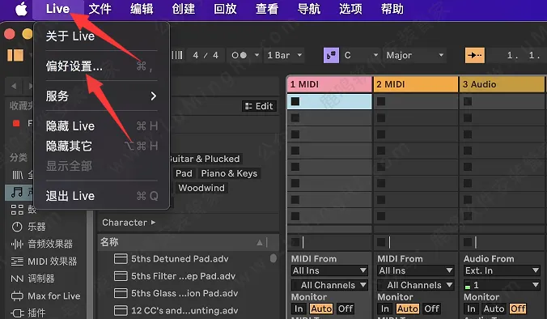
Task: Click the browser list scrollbar thumb
Action: (x=273, y=258)
